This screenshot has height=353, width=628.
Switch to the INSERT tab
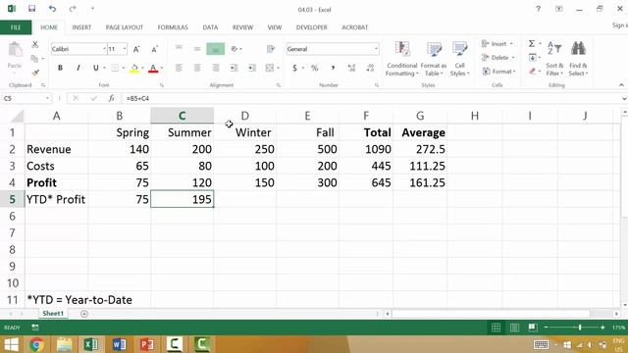pos(81,27)
